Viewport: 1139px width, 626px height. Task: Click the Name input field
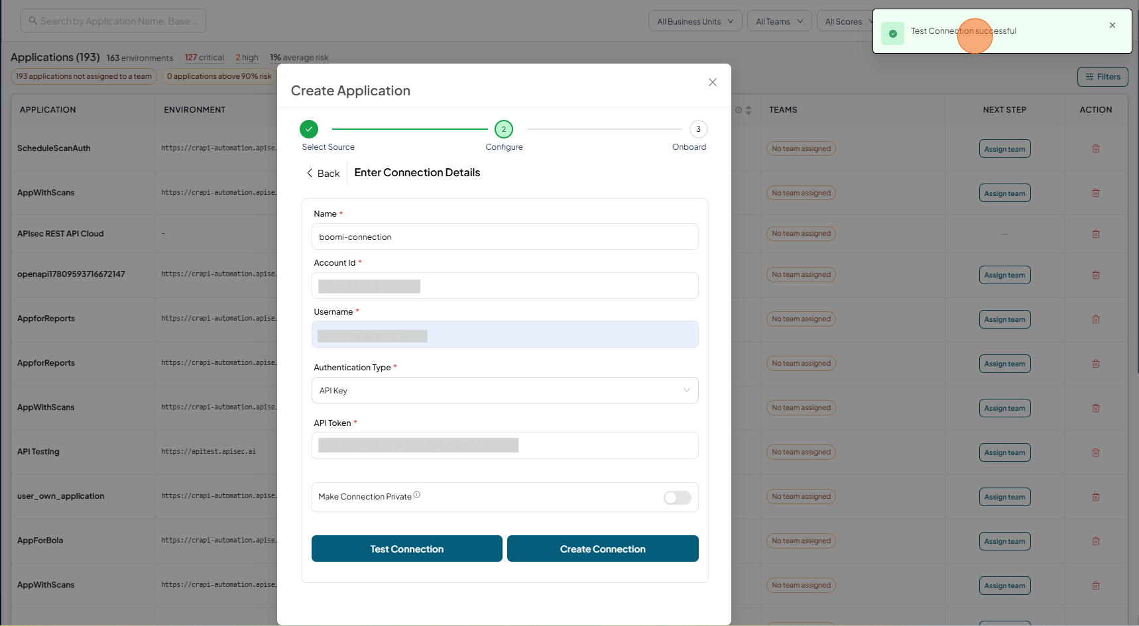tap(505, 236)
